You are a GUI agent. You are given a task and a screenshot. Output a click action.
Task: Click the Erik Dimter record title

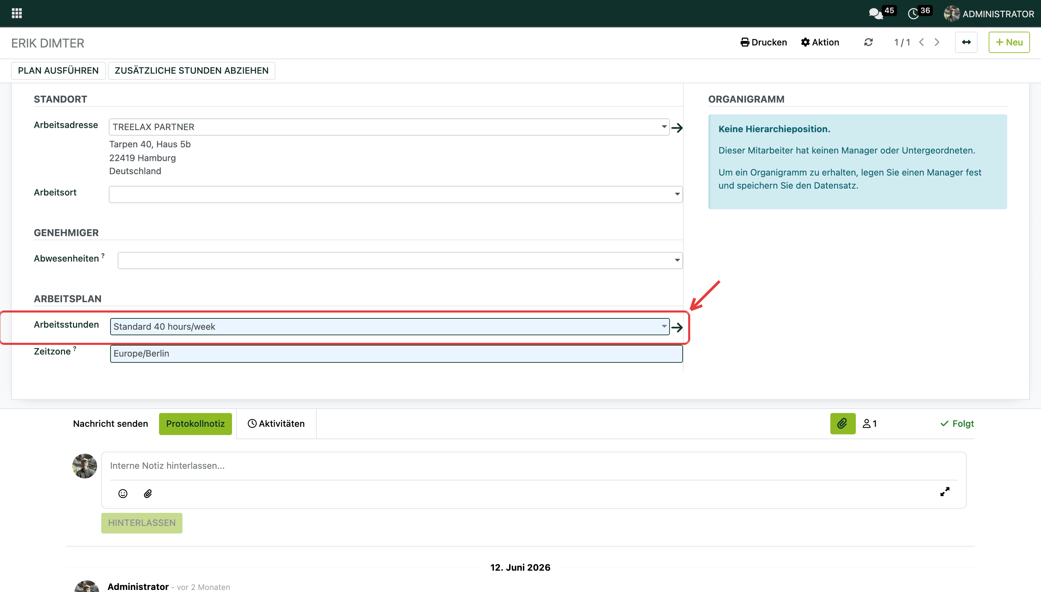(48, 43)
